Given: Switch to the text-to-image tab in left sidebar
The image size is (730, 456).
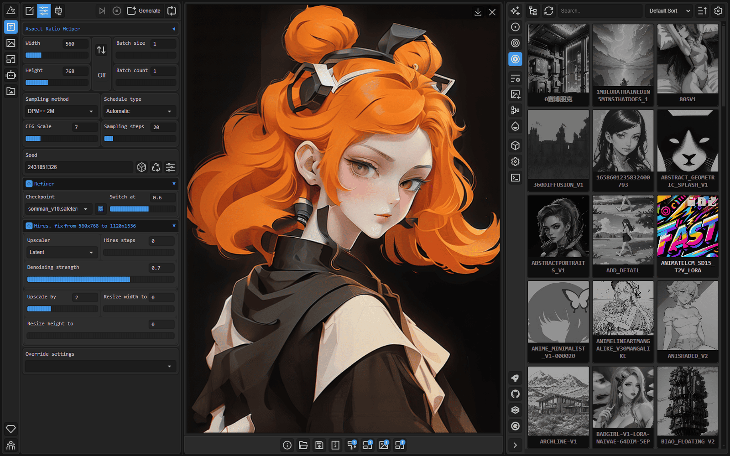Looking at the screenshot, I should (11, 27).
